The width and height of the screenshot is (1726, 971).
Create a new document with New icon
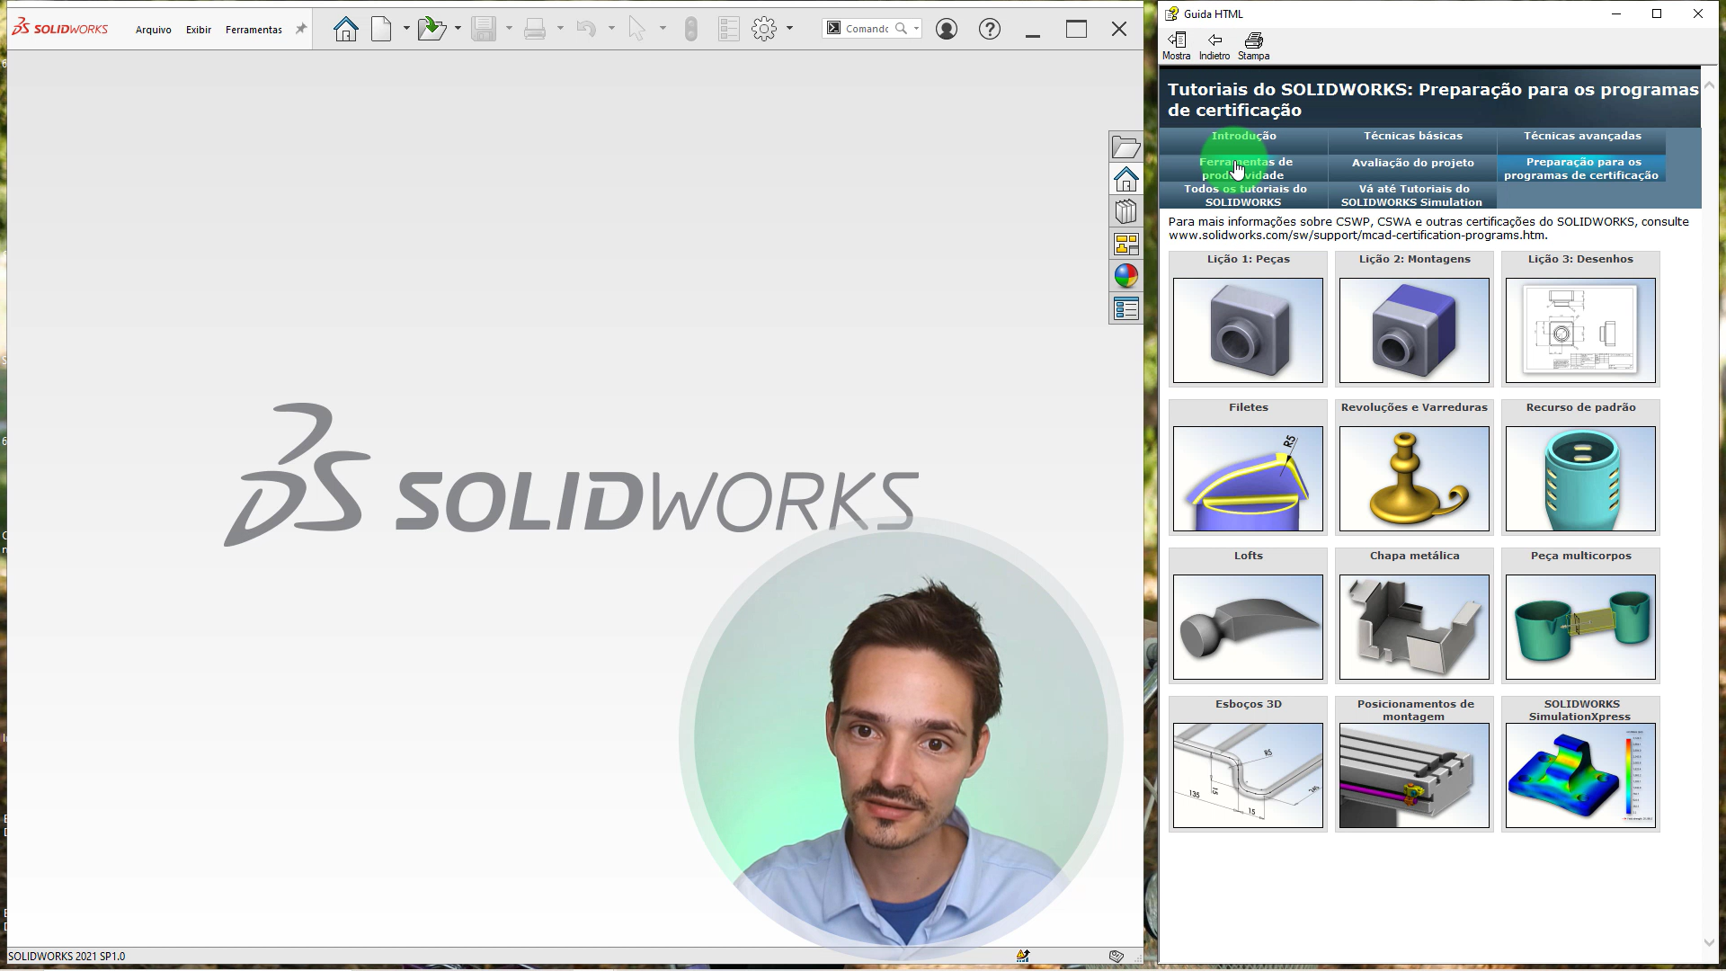point(382,30)
